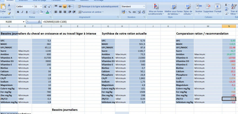Align cell text to the right
Screen dimensions: 238x114
point(65,12)
